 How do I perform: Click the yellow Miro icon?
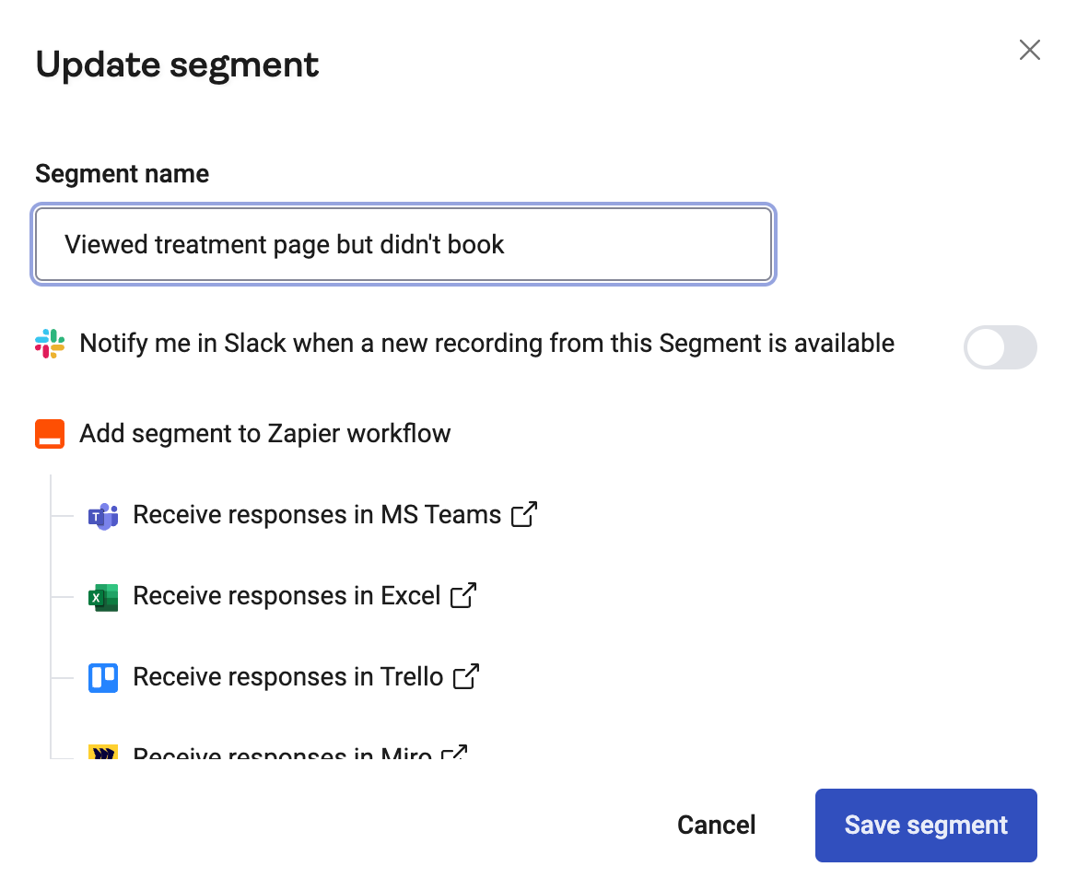[x=103, y=753]
